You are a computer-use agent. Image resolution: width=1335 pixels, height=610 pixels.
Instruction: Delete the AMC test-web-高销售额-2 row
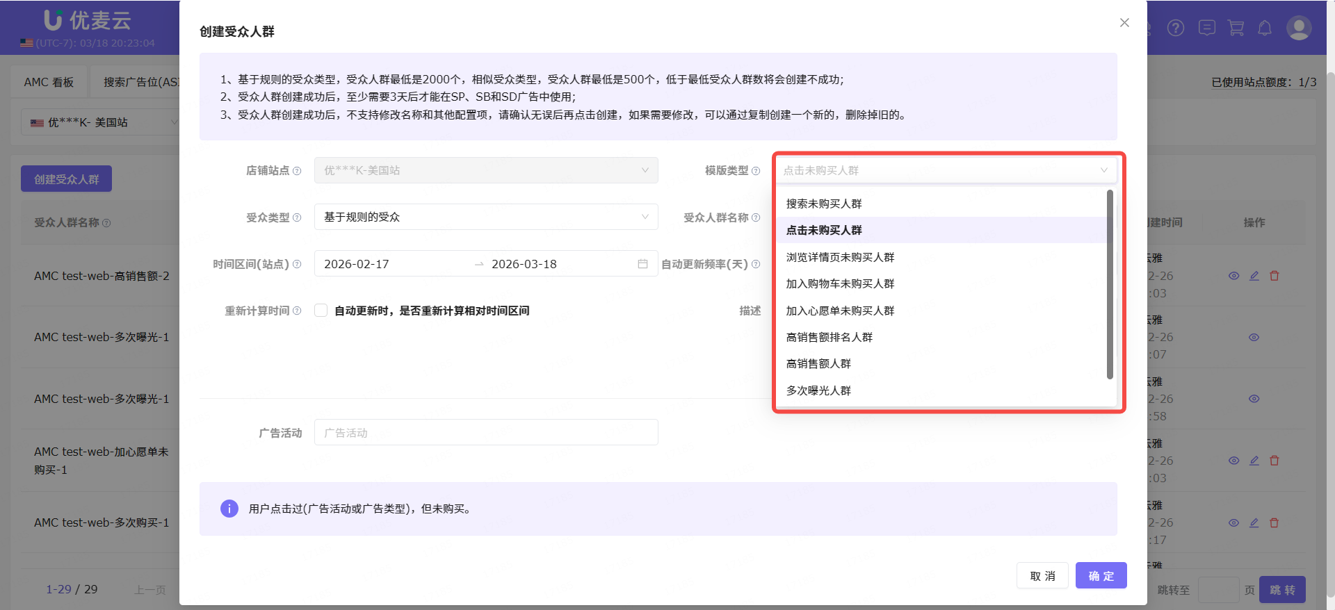[x=1275, y=276]
